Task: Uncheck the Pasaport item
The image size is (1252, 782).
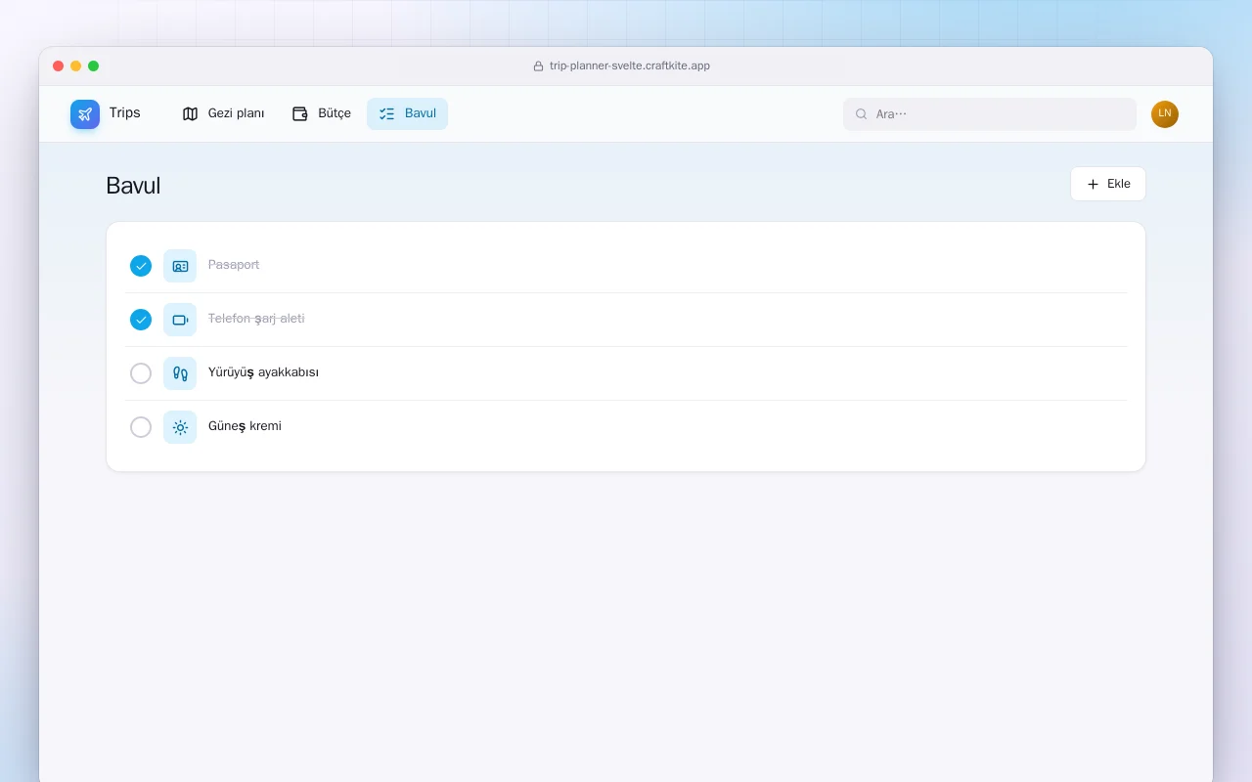Action: (x=141, y=266)
